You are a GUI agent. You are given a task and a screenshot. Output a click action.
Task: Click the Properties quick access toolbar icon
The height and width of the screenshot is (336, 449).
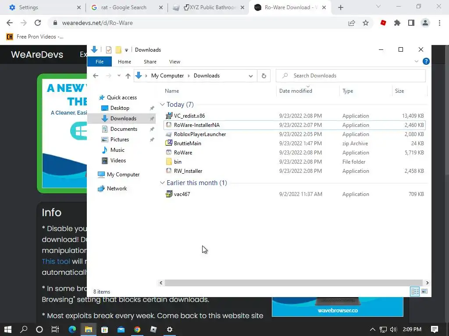[x=109, y=50]
